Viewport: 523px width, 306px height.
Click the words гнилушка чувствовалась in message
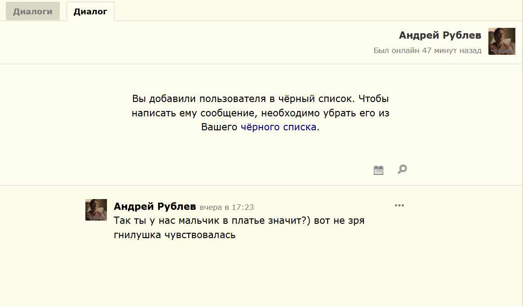(x=174, y=235)
